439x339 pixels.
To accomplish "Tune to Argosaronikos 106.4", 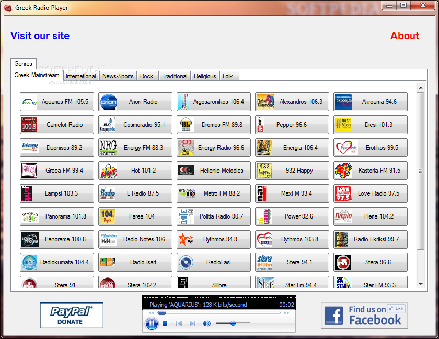I will (214, 102).
